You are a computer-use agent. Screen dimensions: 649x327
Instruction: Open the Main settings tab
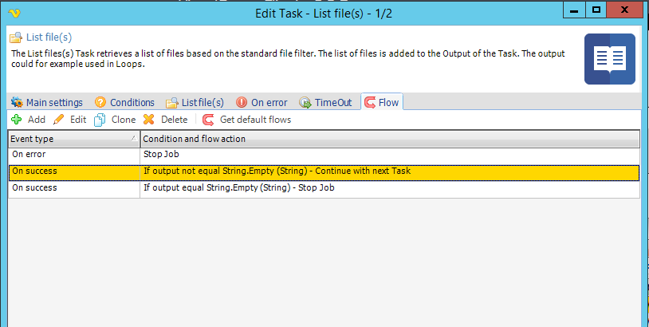pyautogui.click(x=47, y=102)
